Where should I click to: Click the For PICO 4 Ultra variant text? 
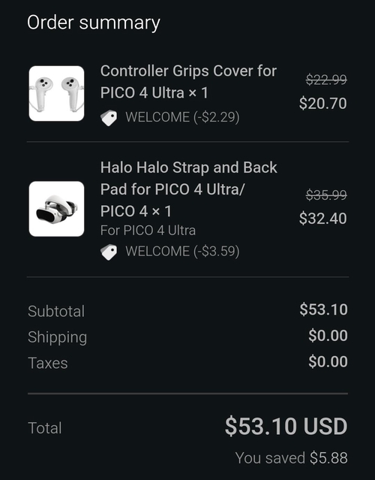pyautogui.click(x=148, y=231)
